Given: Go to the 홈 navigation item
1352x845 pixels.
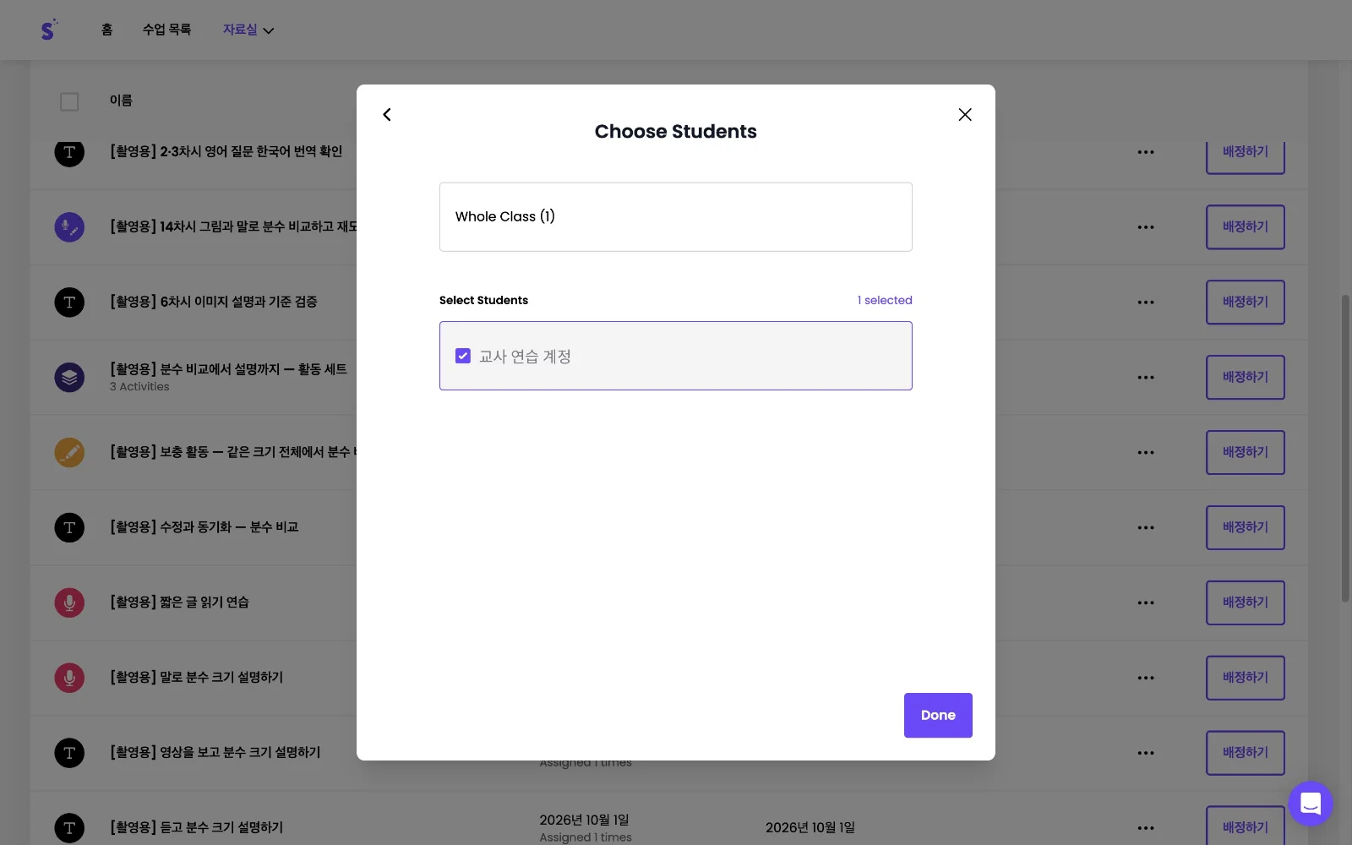Looking at the screenshot, I should click(x=107, y=30).
